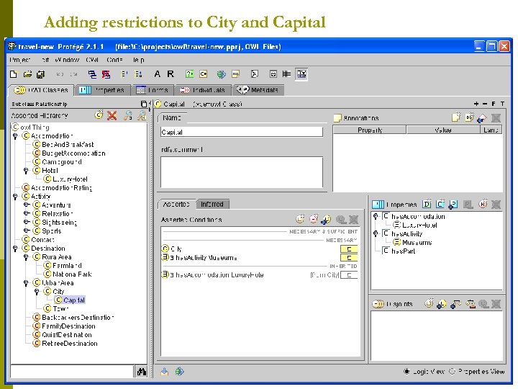The width and height of the screenshot is (518, 389).
Task: Collapse the Destination tree node
Action: 15,249
